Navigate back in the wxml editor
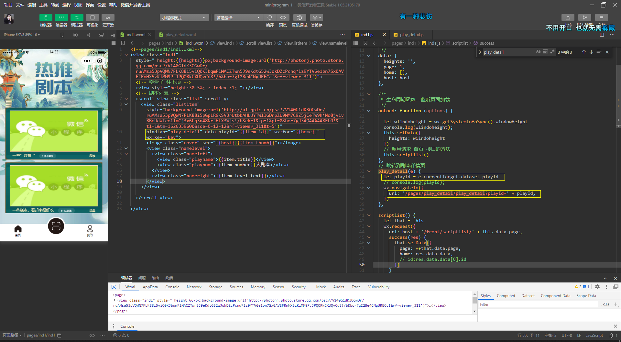This screenshot has height=342, width=621. [x=132, y=43]
